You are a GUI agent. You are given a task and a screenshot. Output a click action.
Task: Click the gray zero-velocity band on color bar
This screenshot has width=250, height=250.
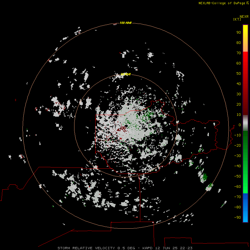pos(245,123)
